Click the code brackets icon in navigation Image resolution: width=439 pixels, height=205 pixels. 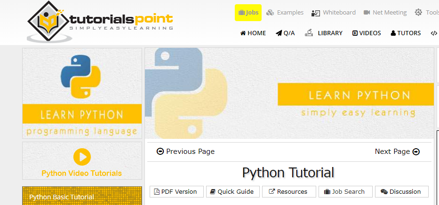point(434,33)
